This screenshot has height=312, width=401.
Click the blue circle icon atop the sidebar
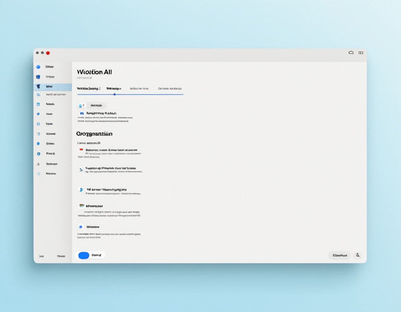38,67
